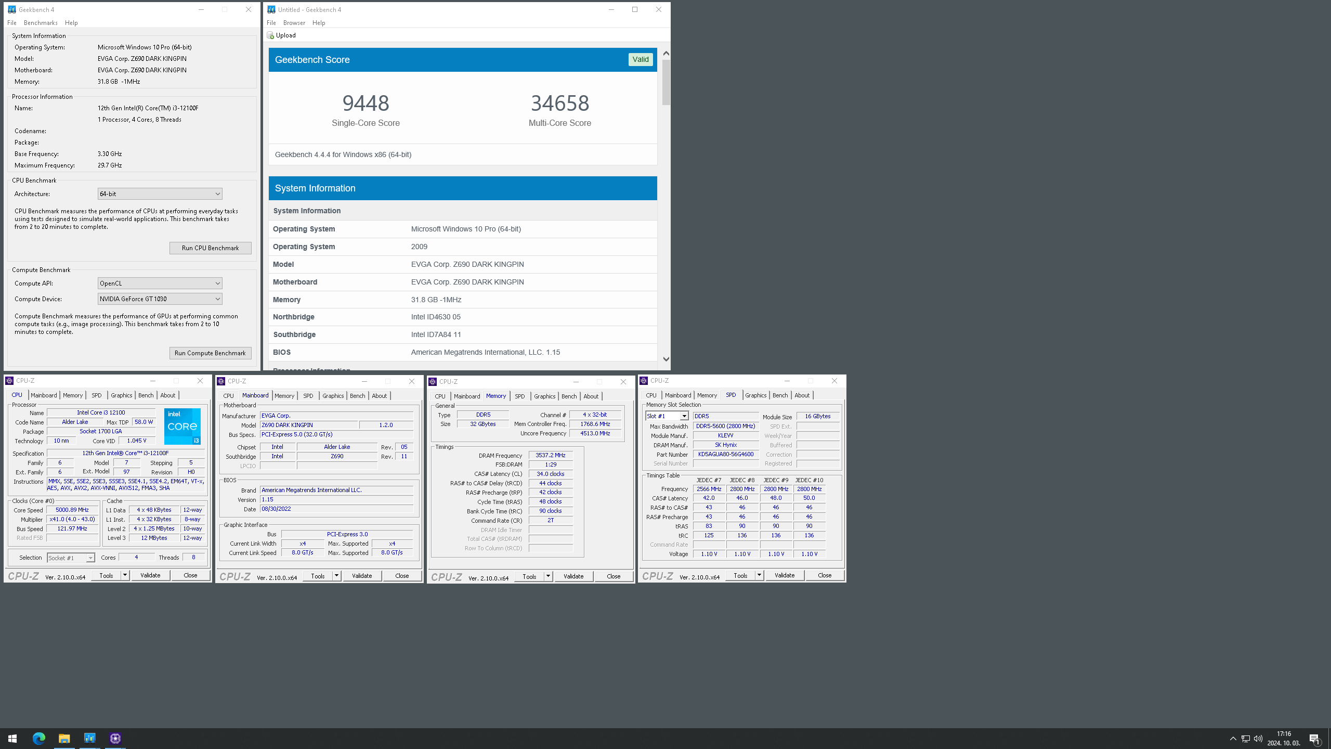This screenshot has height=749, width=1331.
Task: Open the Browser menu in results window
Action: coord(294,23)
